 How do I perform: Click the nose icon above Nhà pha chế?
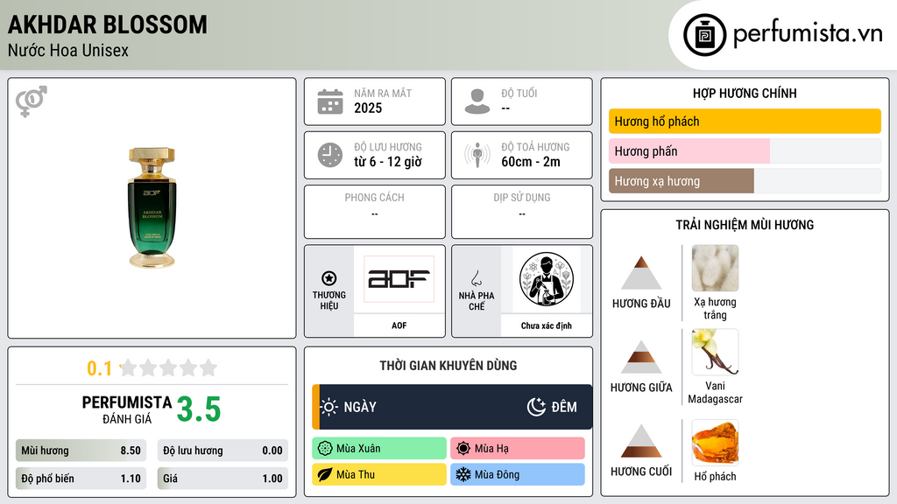476,278
